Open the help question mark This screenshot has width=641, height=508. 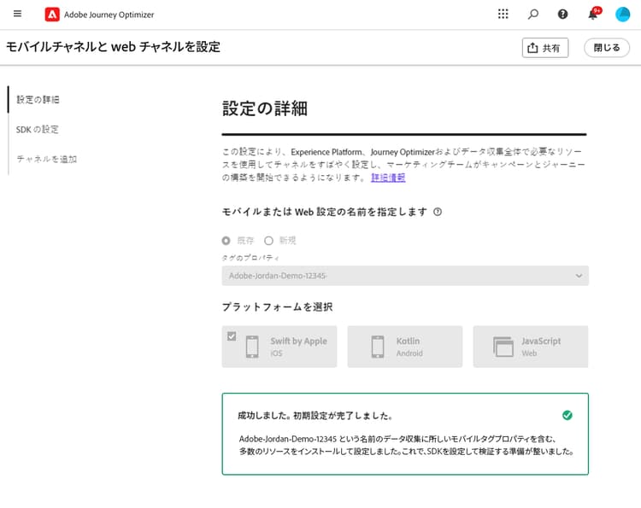562,15
